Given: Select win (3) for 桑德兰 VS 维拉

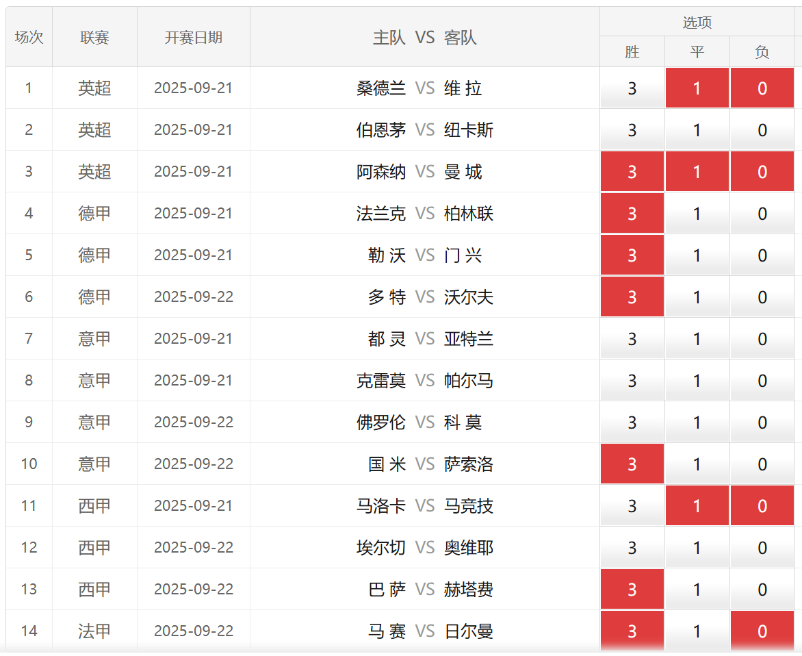Looking at the screenshot, I should click(x=632, y=88).
